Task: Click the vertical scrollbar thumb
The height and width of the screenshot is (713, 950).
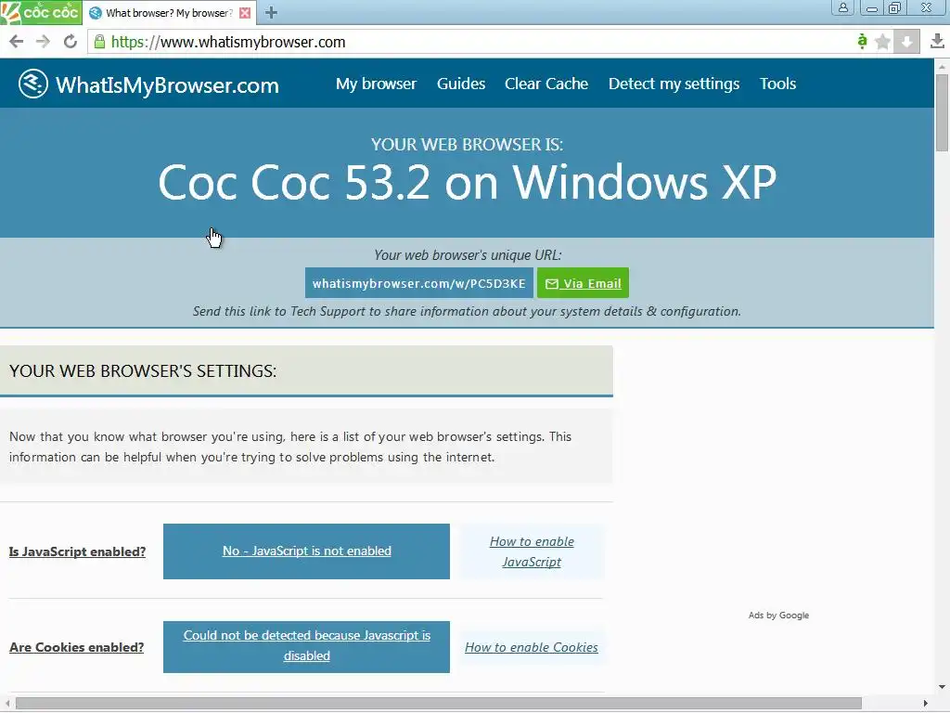Action: (943, 112)
